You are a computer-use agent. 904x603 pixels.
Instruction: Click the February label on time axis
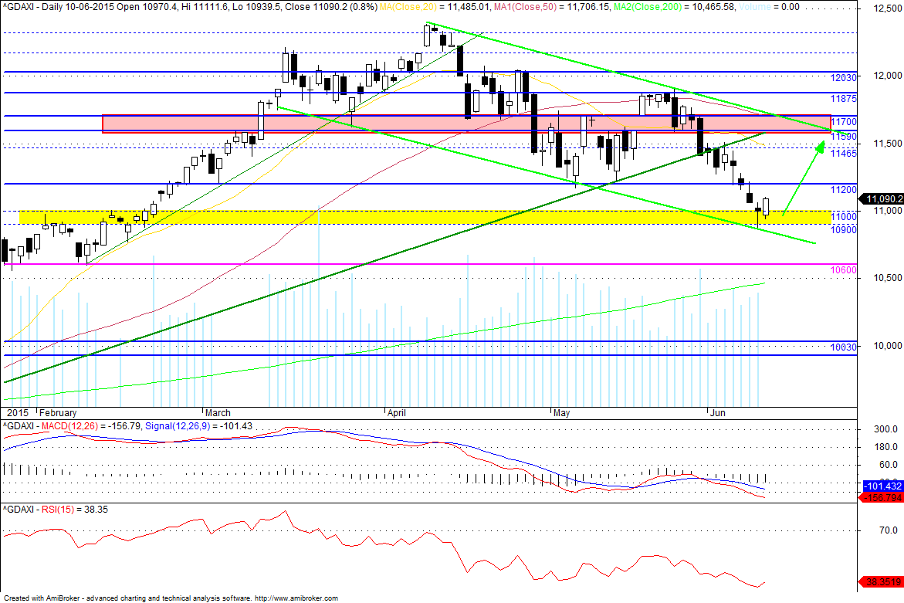(x=58, y=413)
